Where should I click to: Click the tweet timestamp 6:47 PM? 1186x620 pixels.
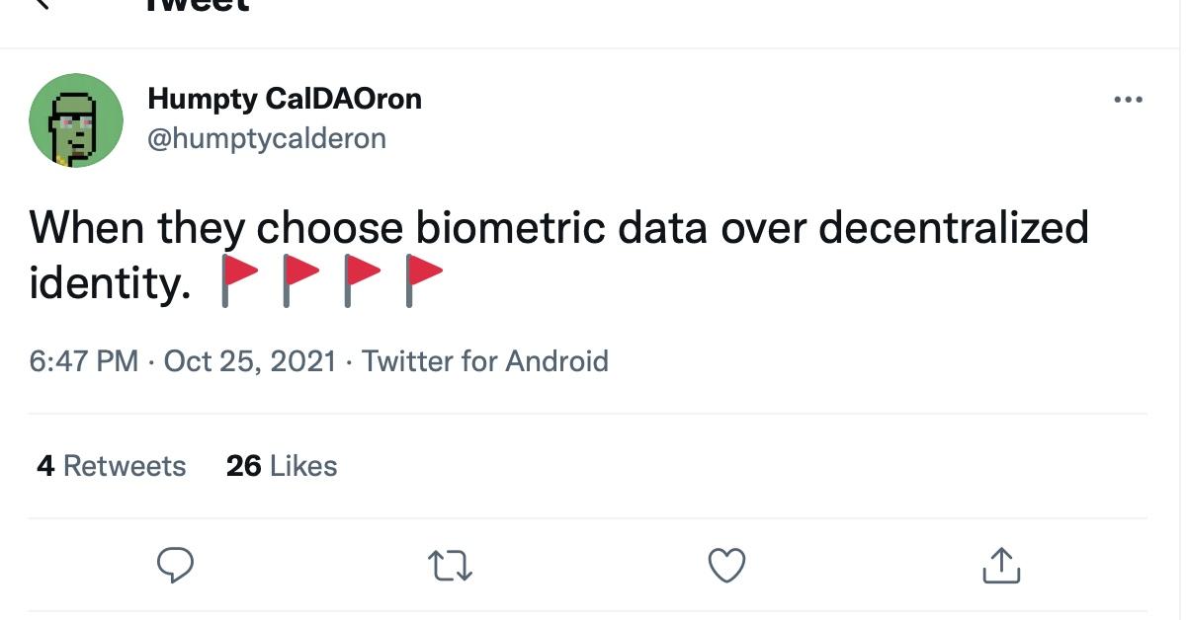point(84,361)
